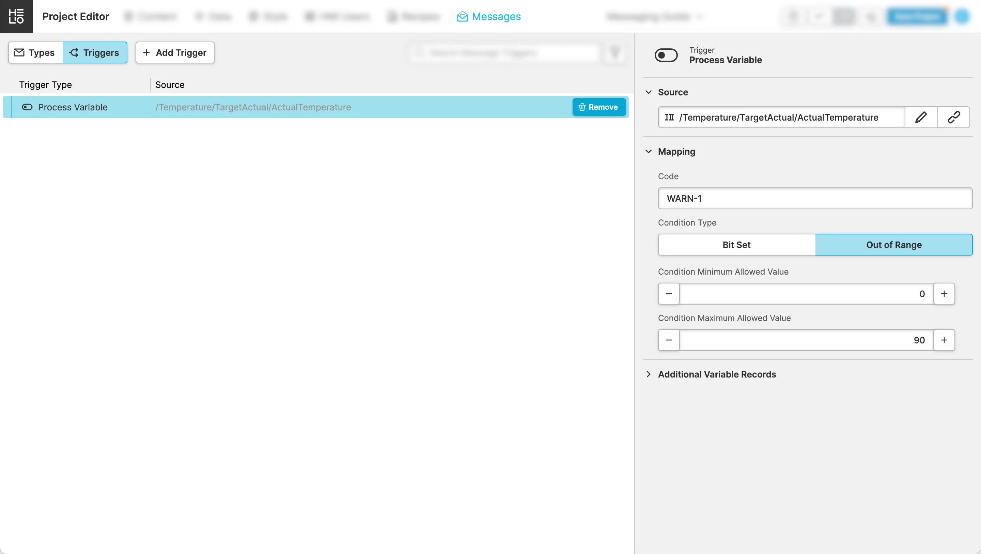Click the pencil edit icon for Source

(921, 117)
